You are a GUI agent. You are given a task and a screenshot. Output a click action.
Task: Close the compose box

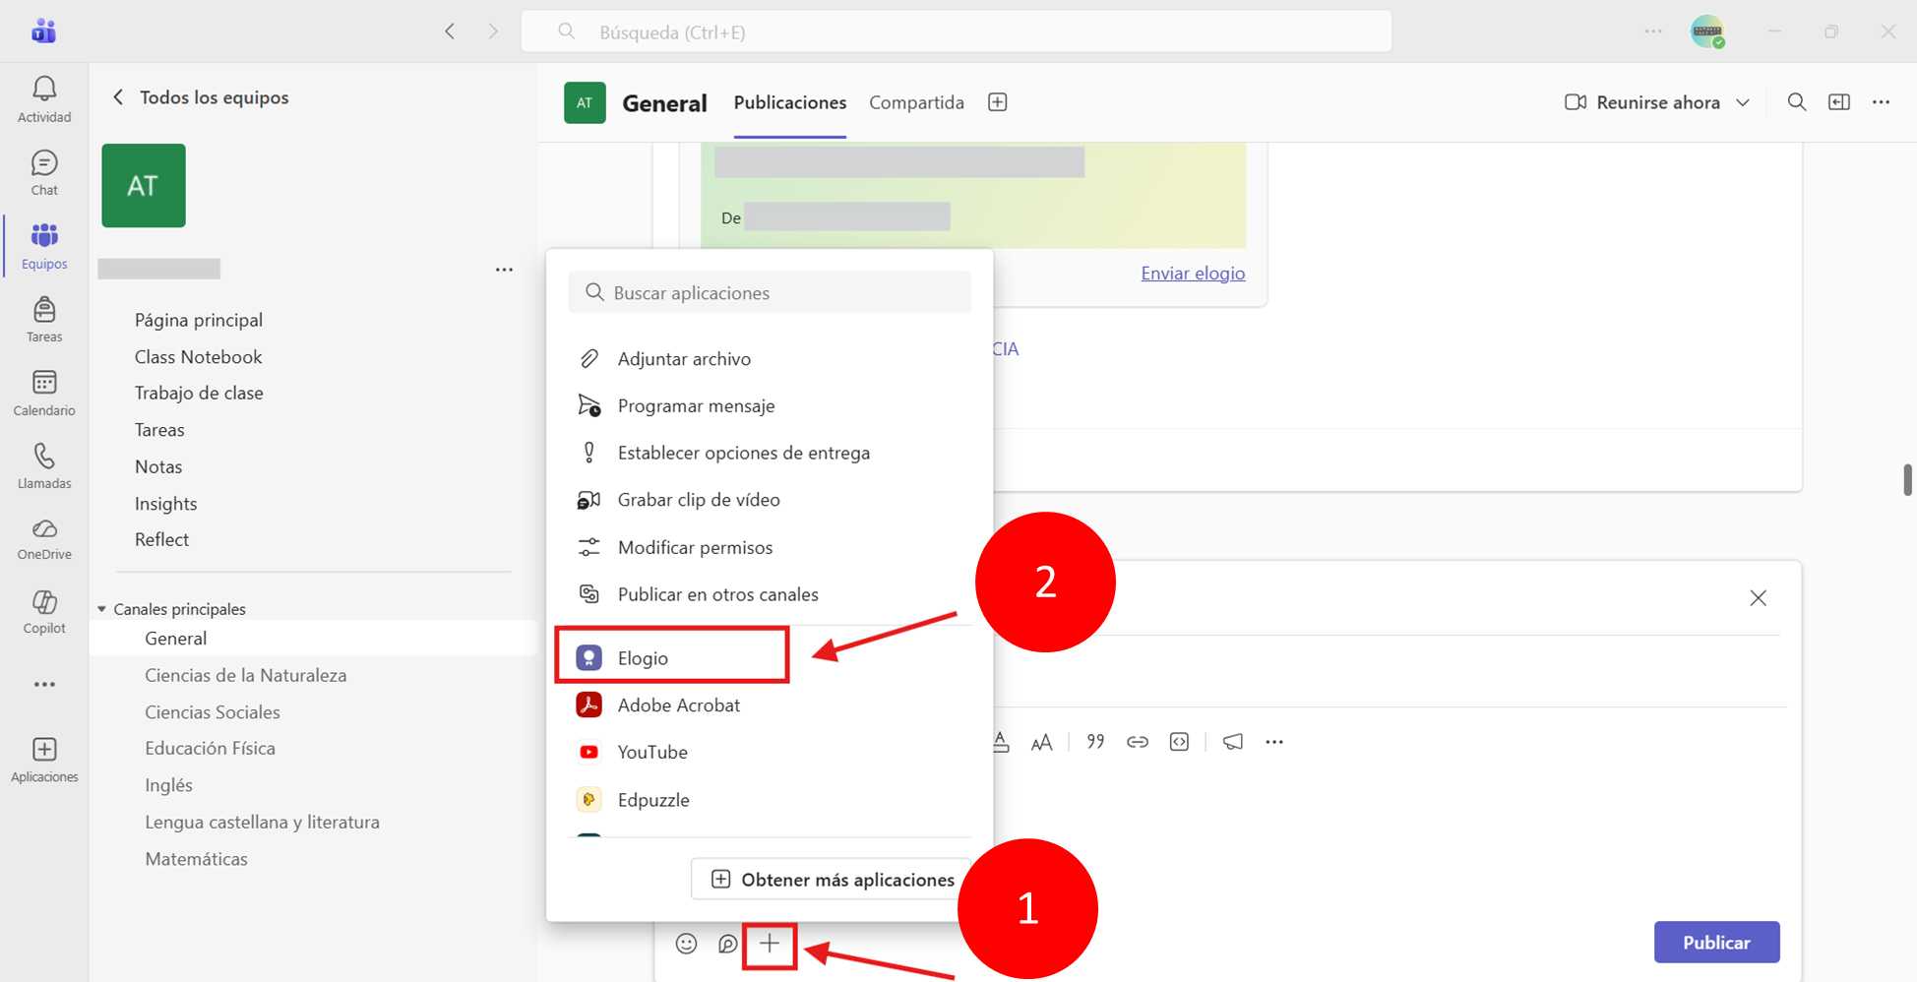tap(1758, 598)
